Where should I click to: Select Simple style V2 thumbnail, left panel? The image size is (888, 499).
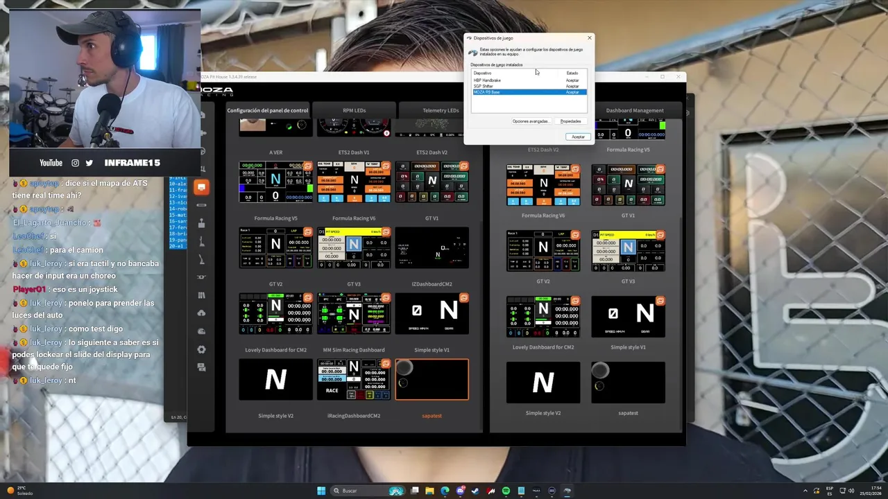click(275, 380)
